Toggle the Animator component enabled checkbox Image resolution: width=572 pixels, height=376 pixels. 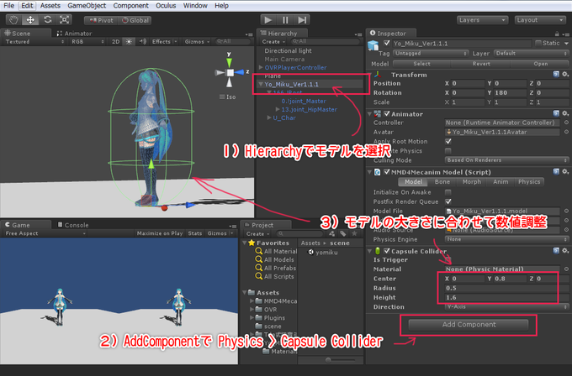(x=387, y=114)
